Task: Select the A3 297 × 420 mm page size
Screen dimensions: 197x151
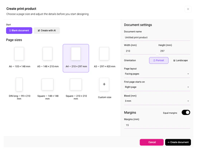Action: (104, 58)
